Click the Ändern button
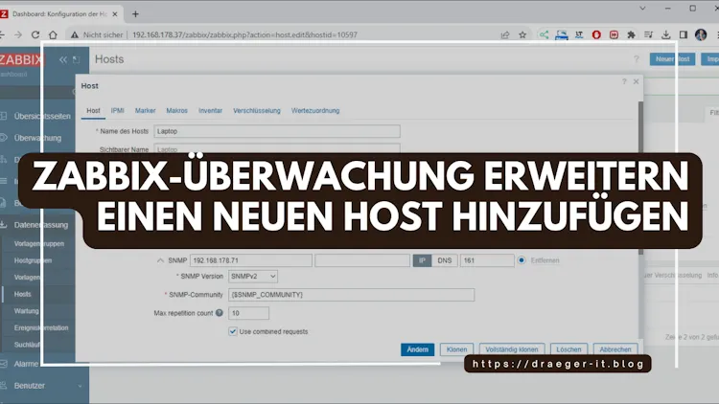Viewport: 719px width, 404px height. point(417,349)
